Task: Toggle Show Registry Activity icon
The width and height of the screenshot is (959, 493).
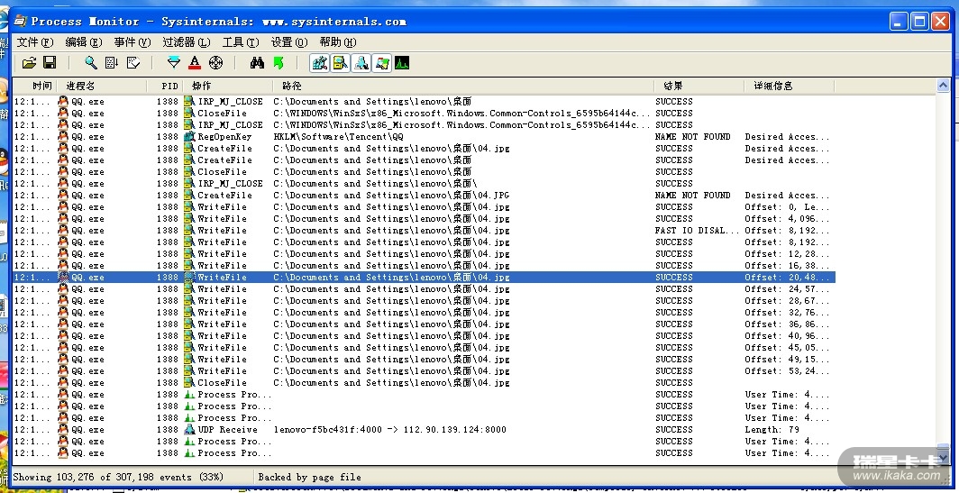Action: (319, 62)
